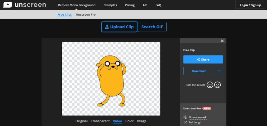Open the FAQ page
Image resolution: width=267 pixels, height=126 pixels.
(x=158, y=5)
